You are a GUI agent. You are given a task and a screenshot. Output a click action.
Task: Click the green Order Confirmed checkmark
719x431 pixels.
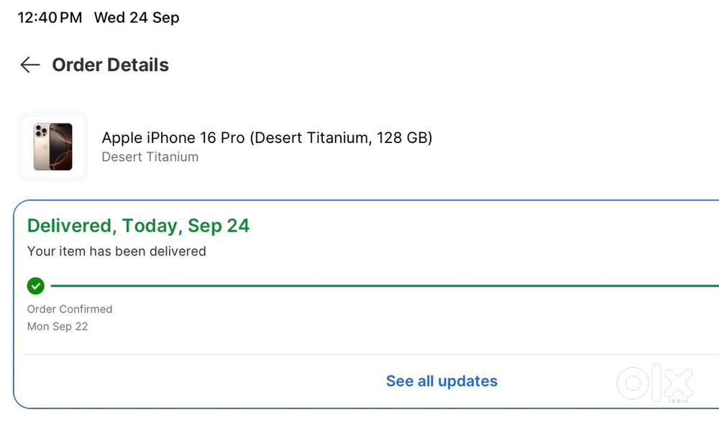[36, 286]
